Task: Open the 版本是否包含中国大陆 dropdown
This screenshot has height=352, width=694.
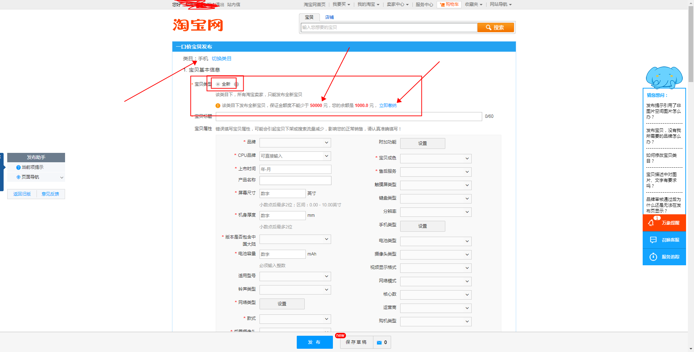Action: tap(295, 239)
